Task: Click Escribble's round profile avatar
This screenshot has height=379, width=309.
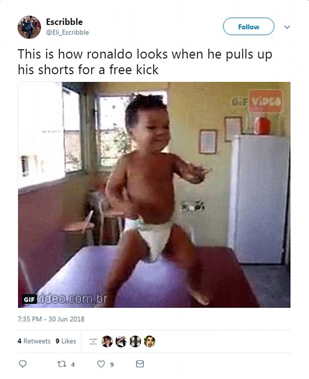Action: coord(29,27)
